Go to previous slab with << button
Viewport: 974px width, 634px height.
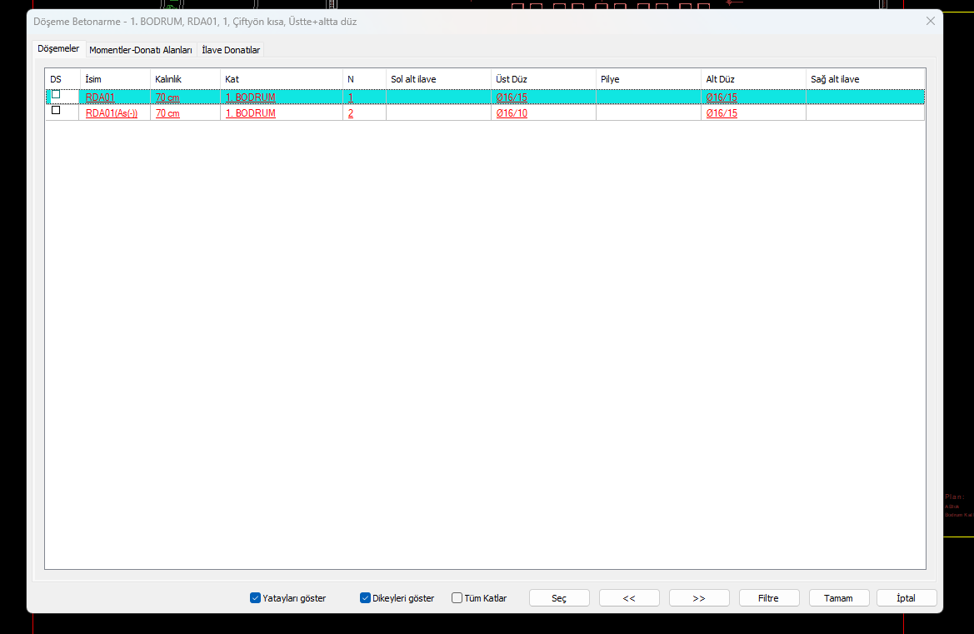tap(629, 598)
